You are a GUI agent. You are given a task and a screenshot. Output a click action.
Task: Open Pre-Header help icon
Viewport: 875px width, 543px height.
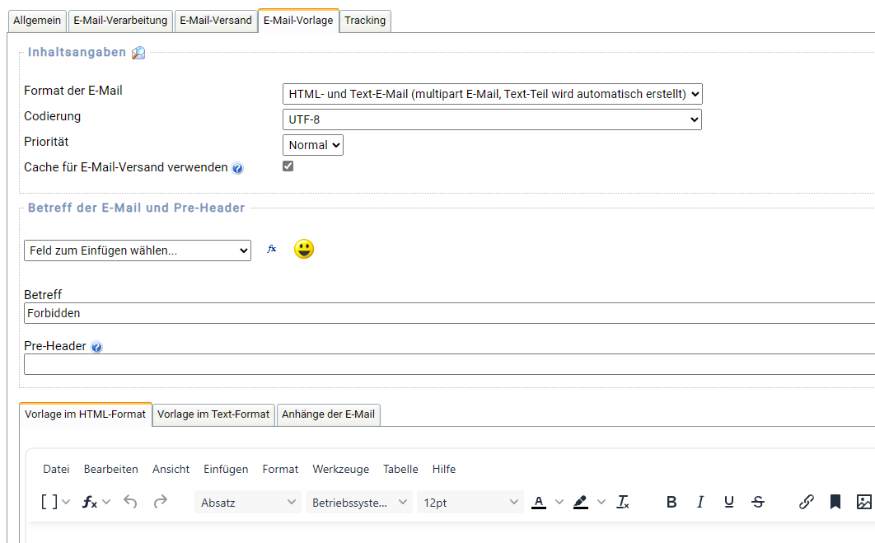pyautogui.click(x=96, y=348)
